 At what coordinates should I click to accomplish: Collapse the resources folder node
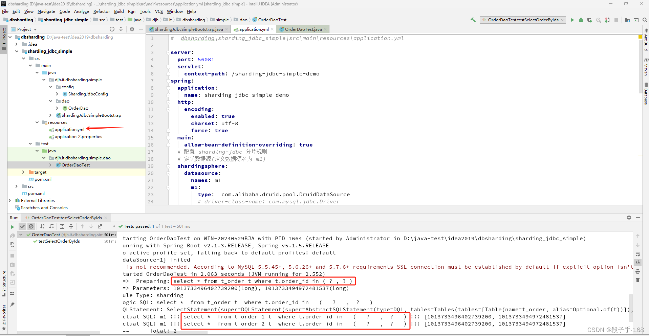coord(37,122)
